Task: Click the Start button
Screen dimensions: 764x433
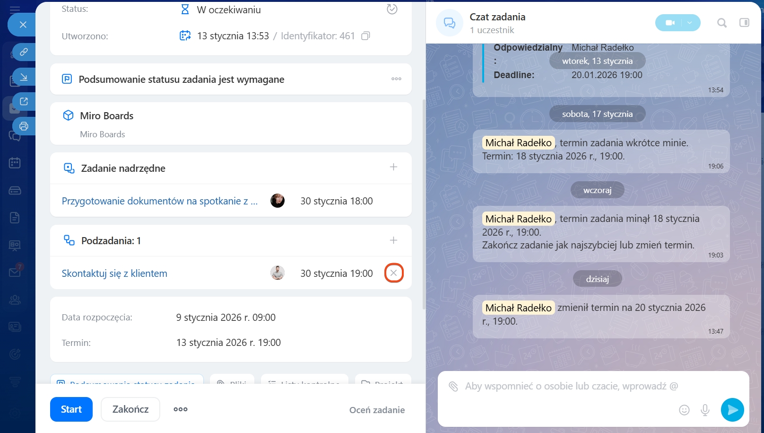Action: (x=71, y=409)
